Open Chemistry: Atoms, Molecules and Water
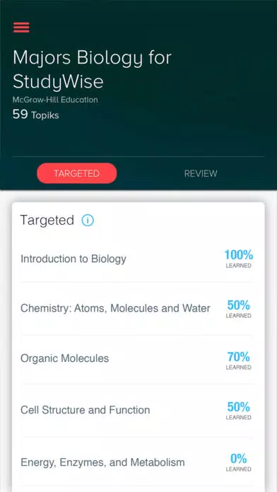Viewport: 277px width, 492px height. (137, 308)
